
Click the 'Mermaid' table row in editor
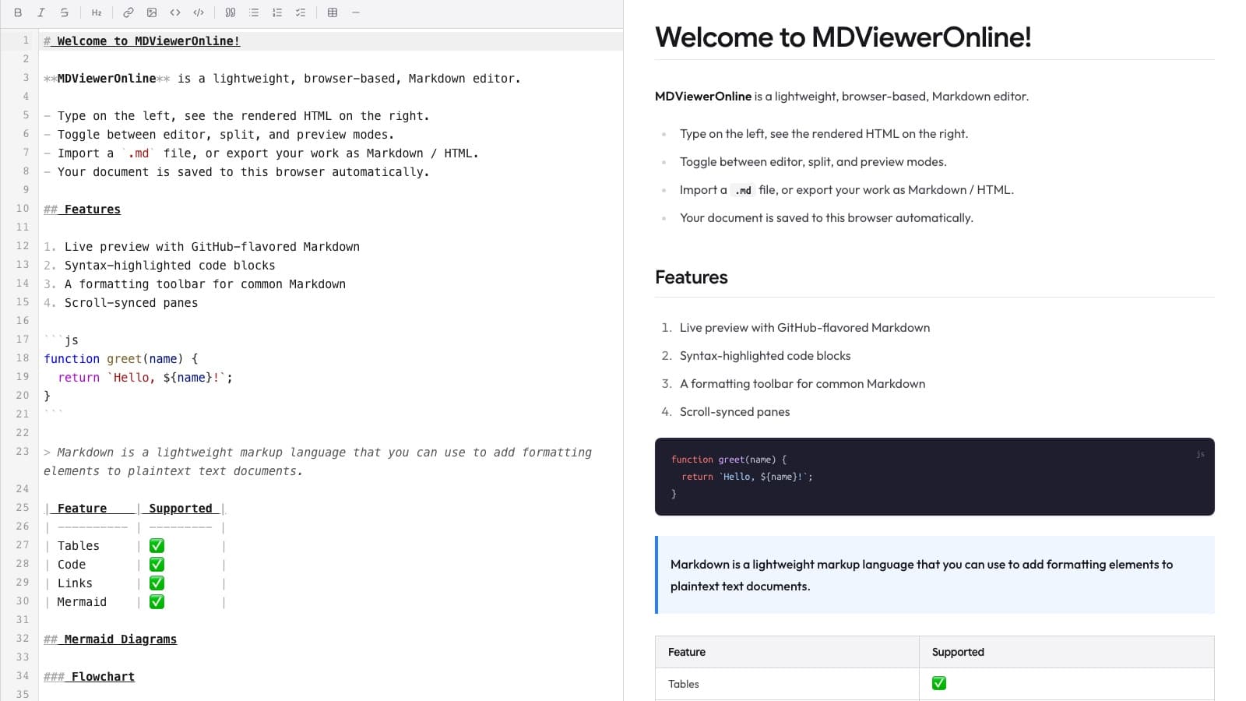pyautogui.click(x=135, y=602)
